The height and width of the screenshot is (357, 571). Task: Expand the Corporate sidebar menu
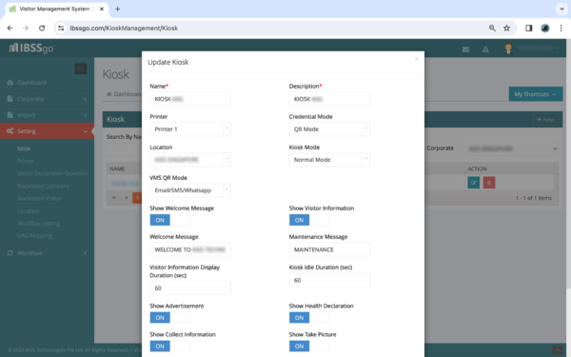pos(47,99)
